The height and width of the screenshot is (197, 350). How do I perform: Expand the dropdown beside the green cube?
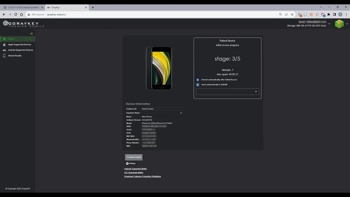[x=347, y=24]
